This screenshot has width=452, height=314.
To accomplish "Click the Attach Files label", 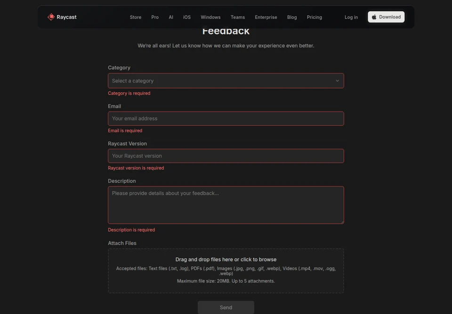I will [x=122, y=243].
